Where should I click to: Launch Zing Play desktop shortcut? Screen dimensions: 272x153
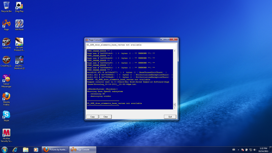(19, 7)
